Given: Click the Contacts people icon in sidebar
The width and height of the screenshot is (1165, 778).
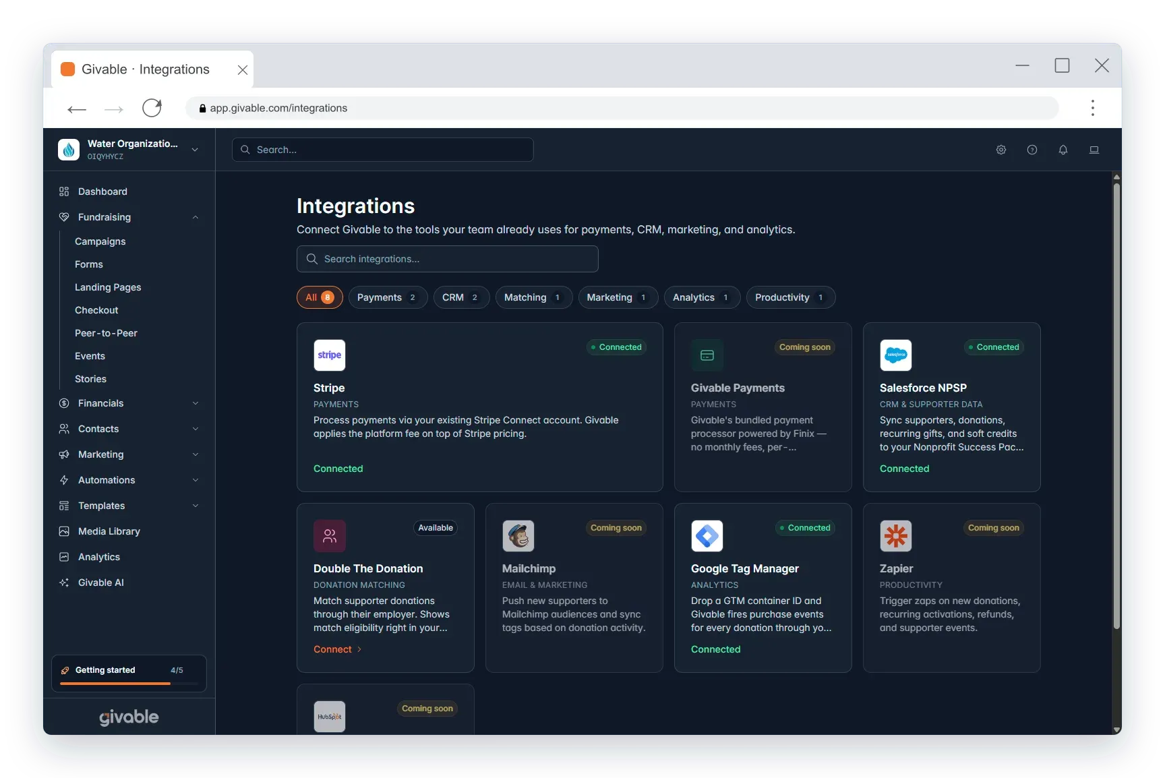Looking at the screenshot, I should coord(64,429).
